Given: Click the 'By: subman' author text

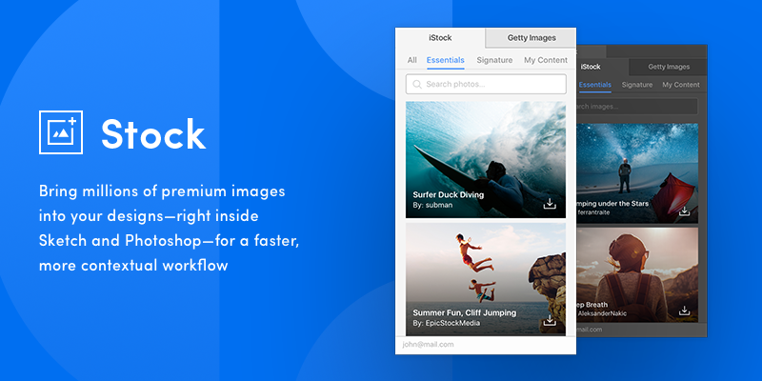Looking at the screenshot, I should coord(432,205).
